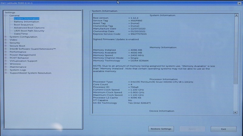The height and width of the screenshot is (136, 243).
Task: Select SupportAssist System Resolution label
Action: pyautogui.click(x=31, y=73)
